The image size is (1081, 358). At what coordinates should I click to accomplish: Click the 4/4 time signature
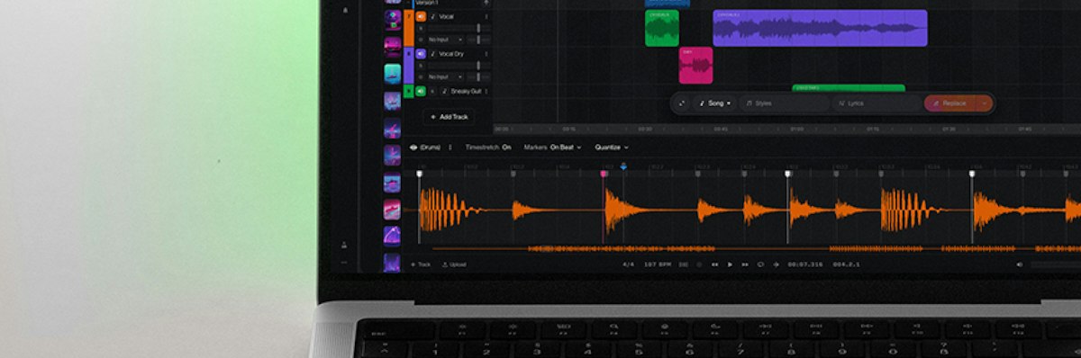pos(628,264)
